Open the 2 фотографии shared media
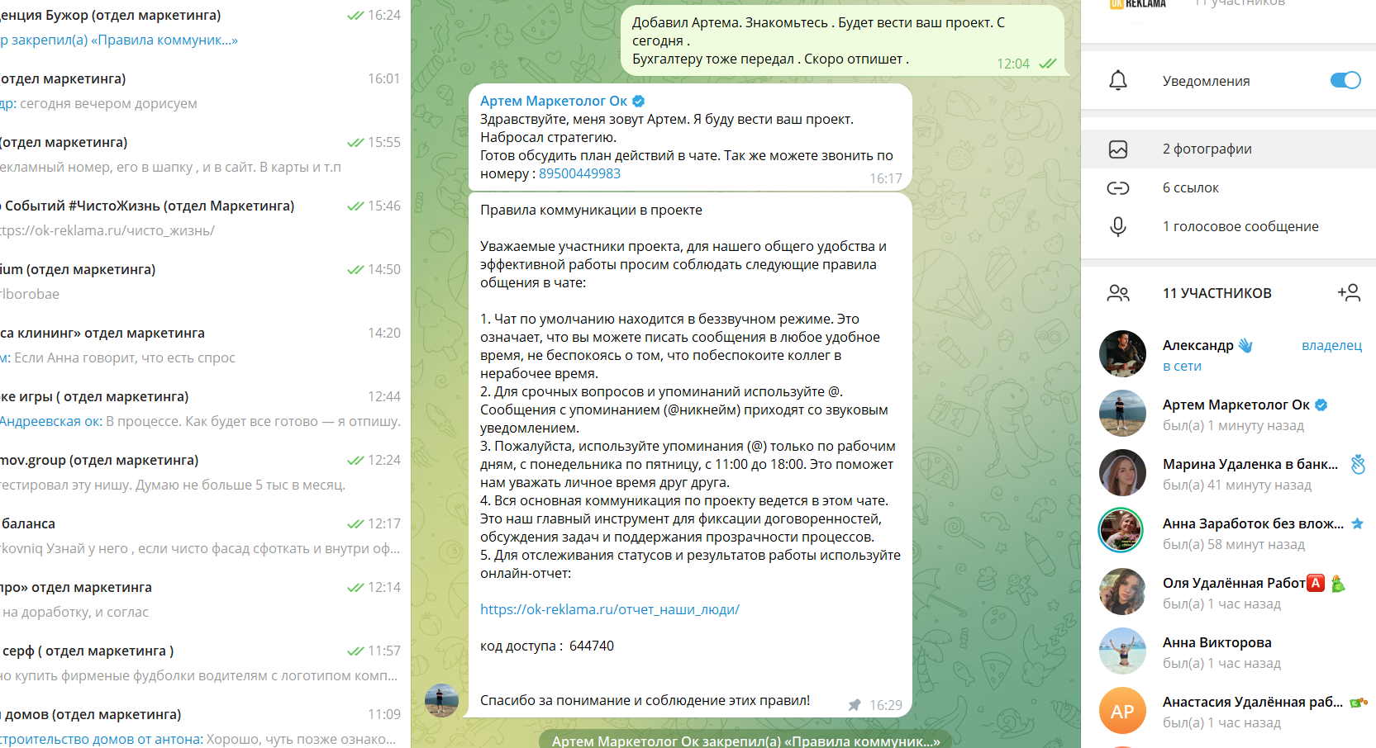The image size is (1376, 748). click(x=1207, y=149)
